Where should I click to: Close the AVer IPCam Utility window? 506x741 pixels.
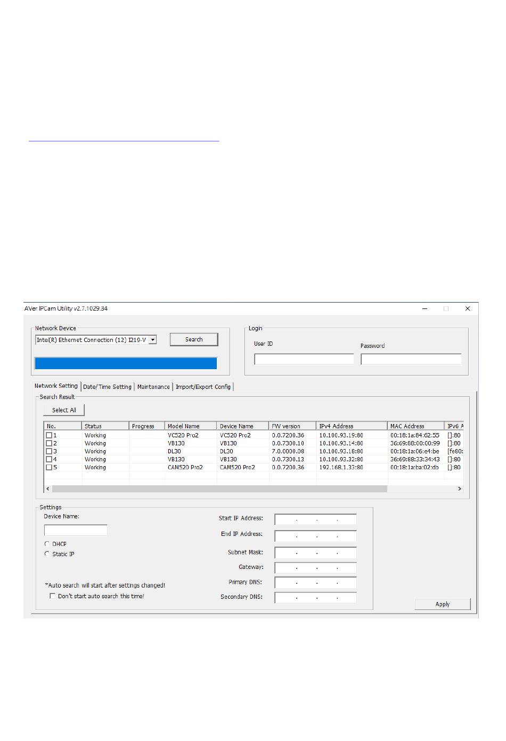pos(468,308)
